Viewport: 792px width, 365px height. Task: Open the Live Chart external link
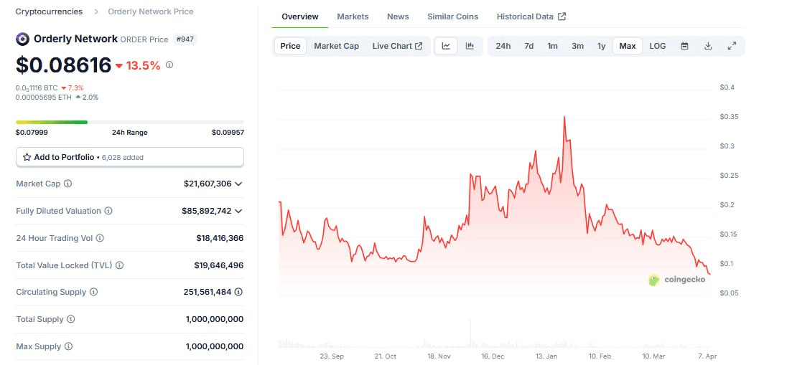[x=397, y=46]
